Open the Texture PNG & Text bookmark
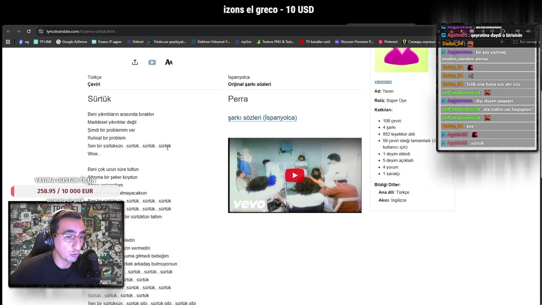Screen dimensions: 542x305 coord(275,42)
